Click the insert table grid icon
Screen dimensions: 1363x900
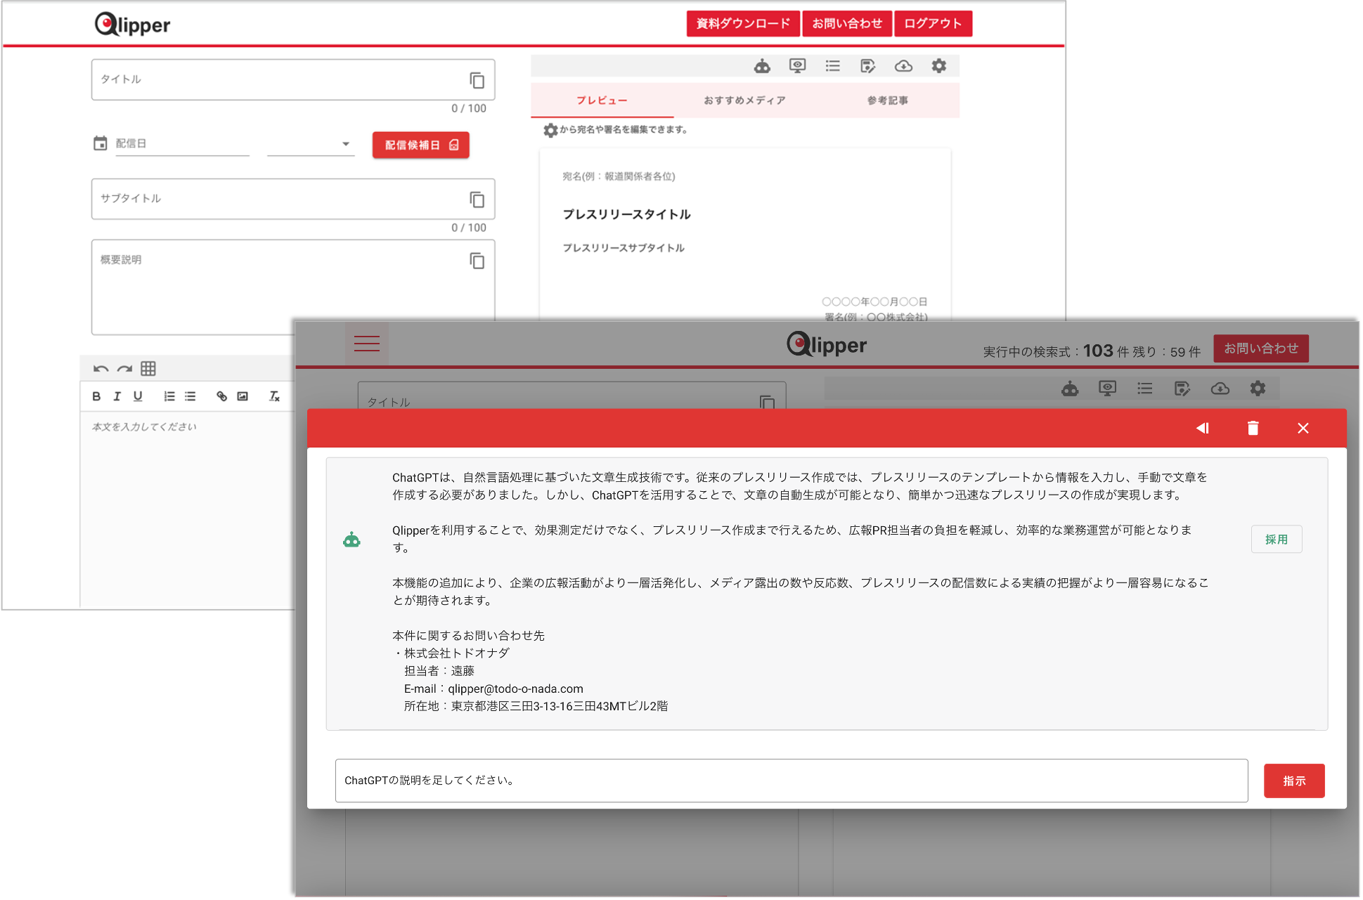pos(148,368)
